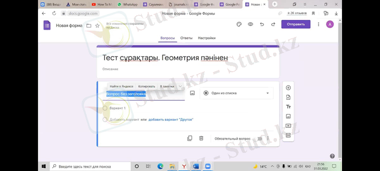The width and height of the screenshot is (380, 171).
Task: Click the Описание description field
Action: click(111, 69)
